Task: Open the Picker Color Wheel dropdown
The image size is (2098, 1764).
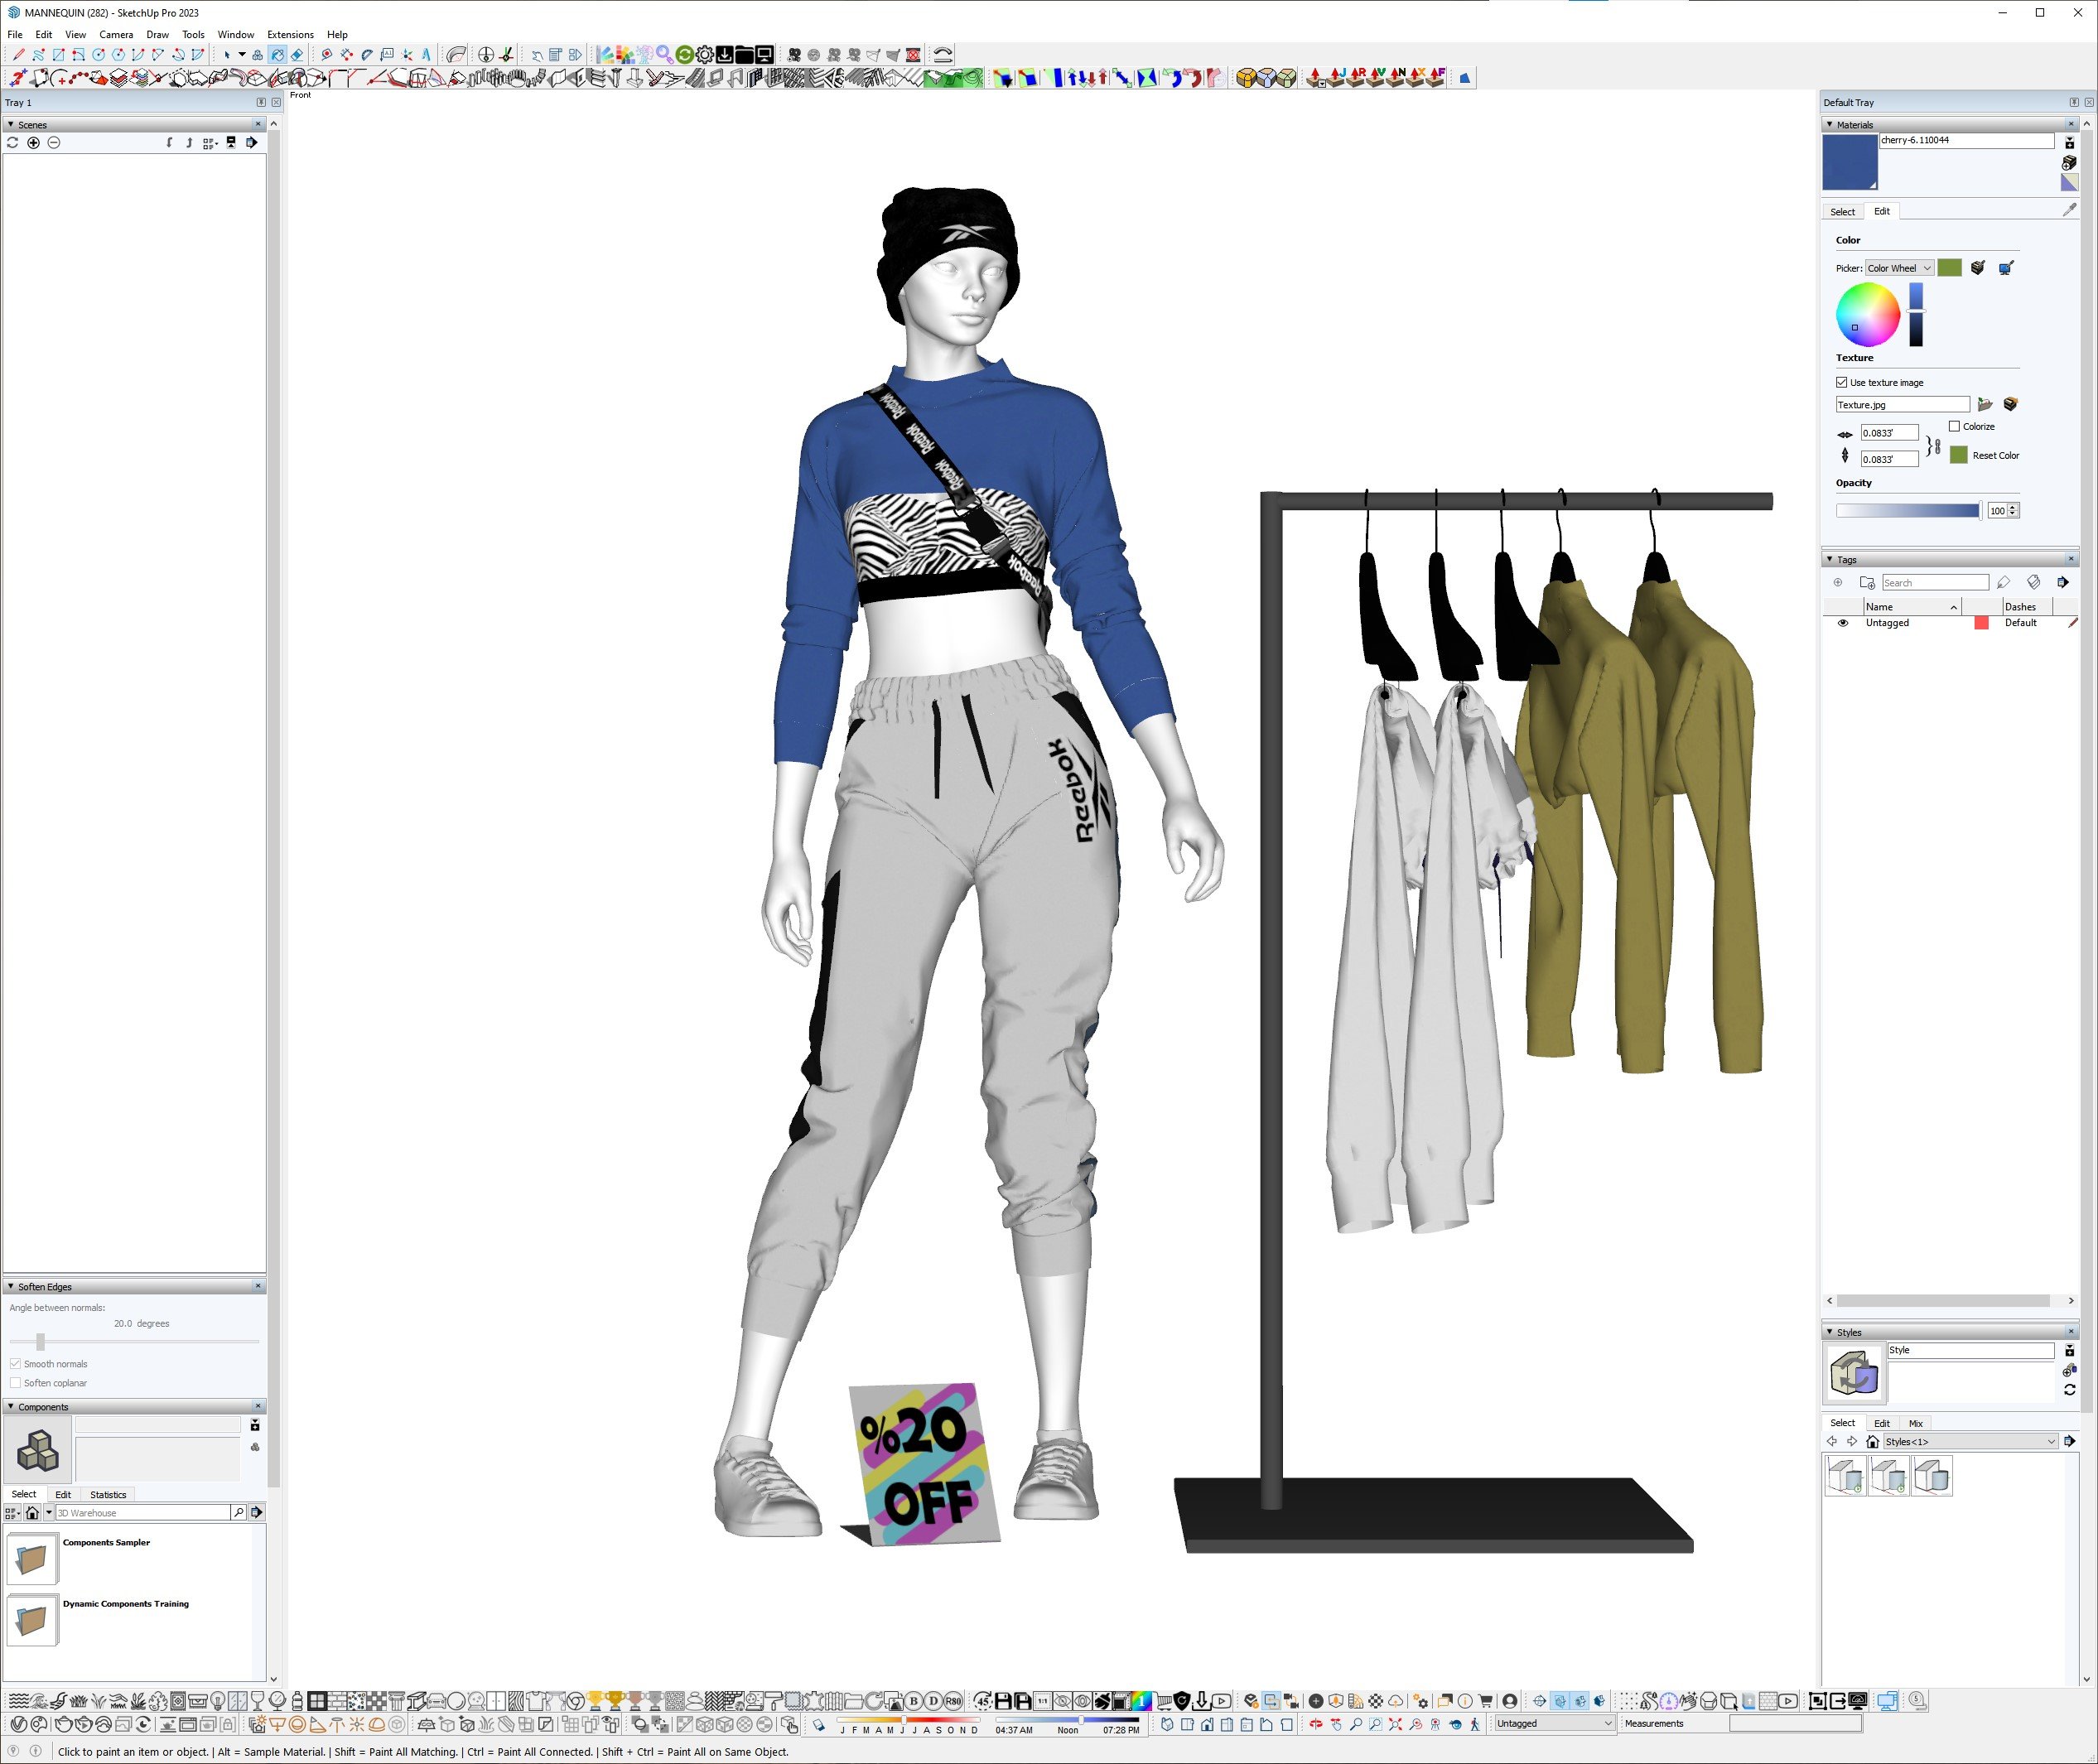Action: point(1899,268)
